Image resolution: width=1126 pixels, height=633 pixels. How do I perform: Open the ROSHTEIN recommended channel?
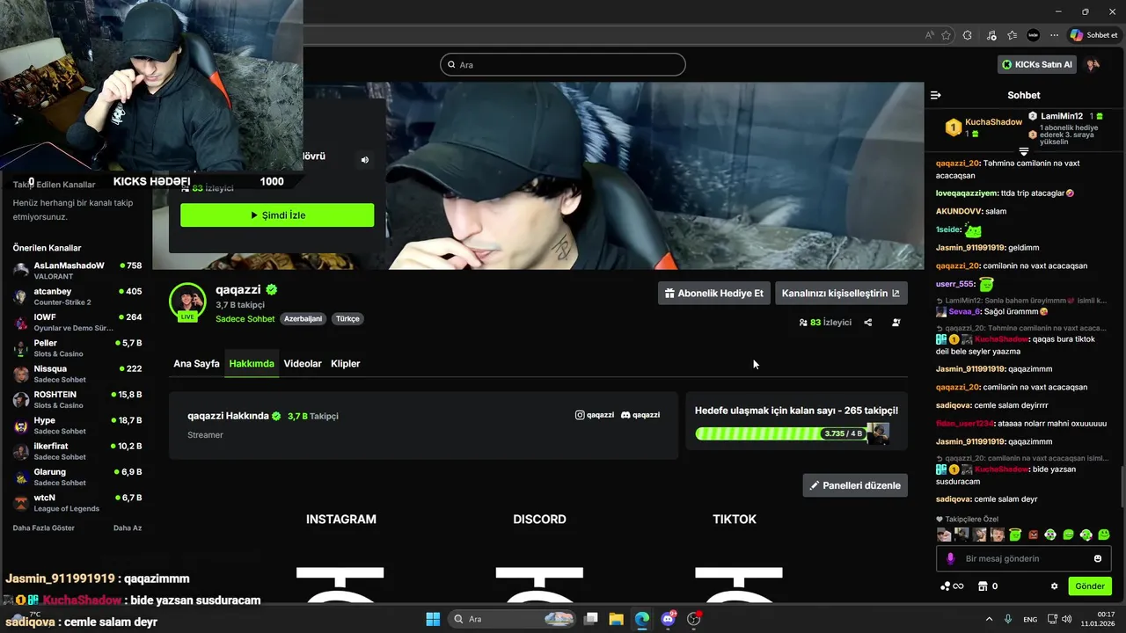point(77,400)
